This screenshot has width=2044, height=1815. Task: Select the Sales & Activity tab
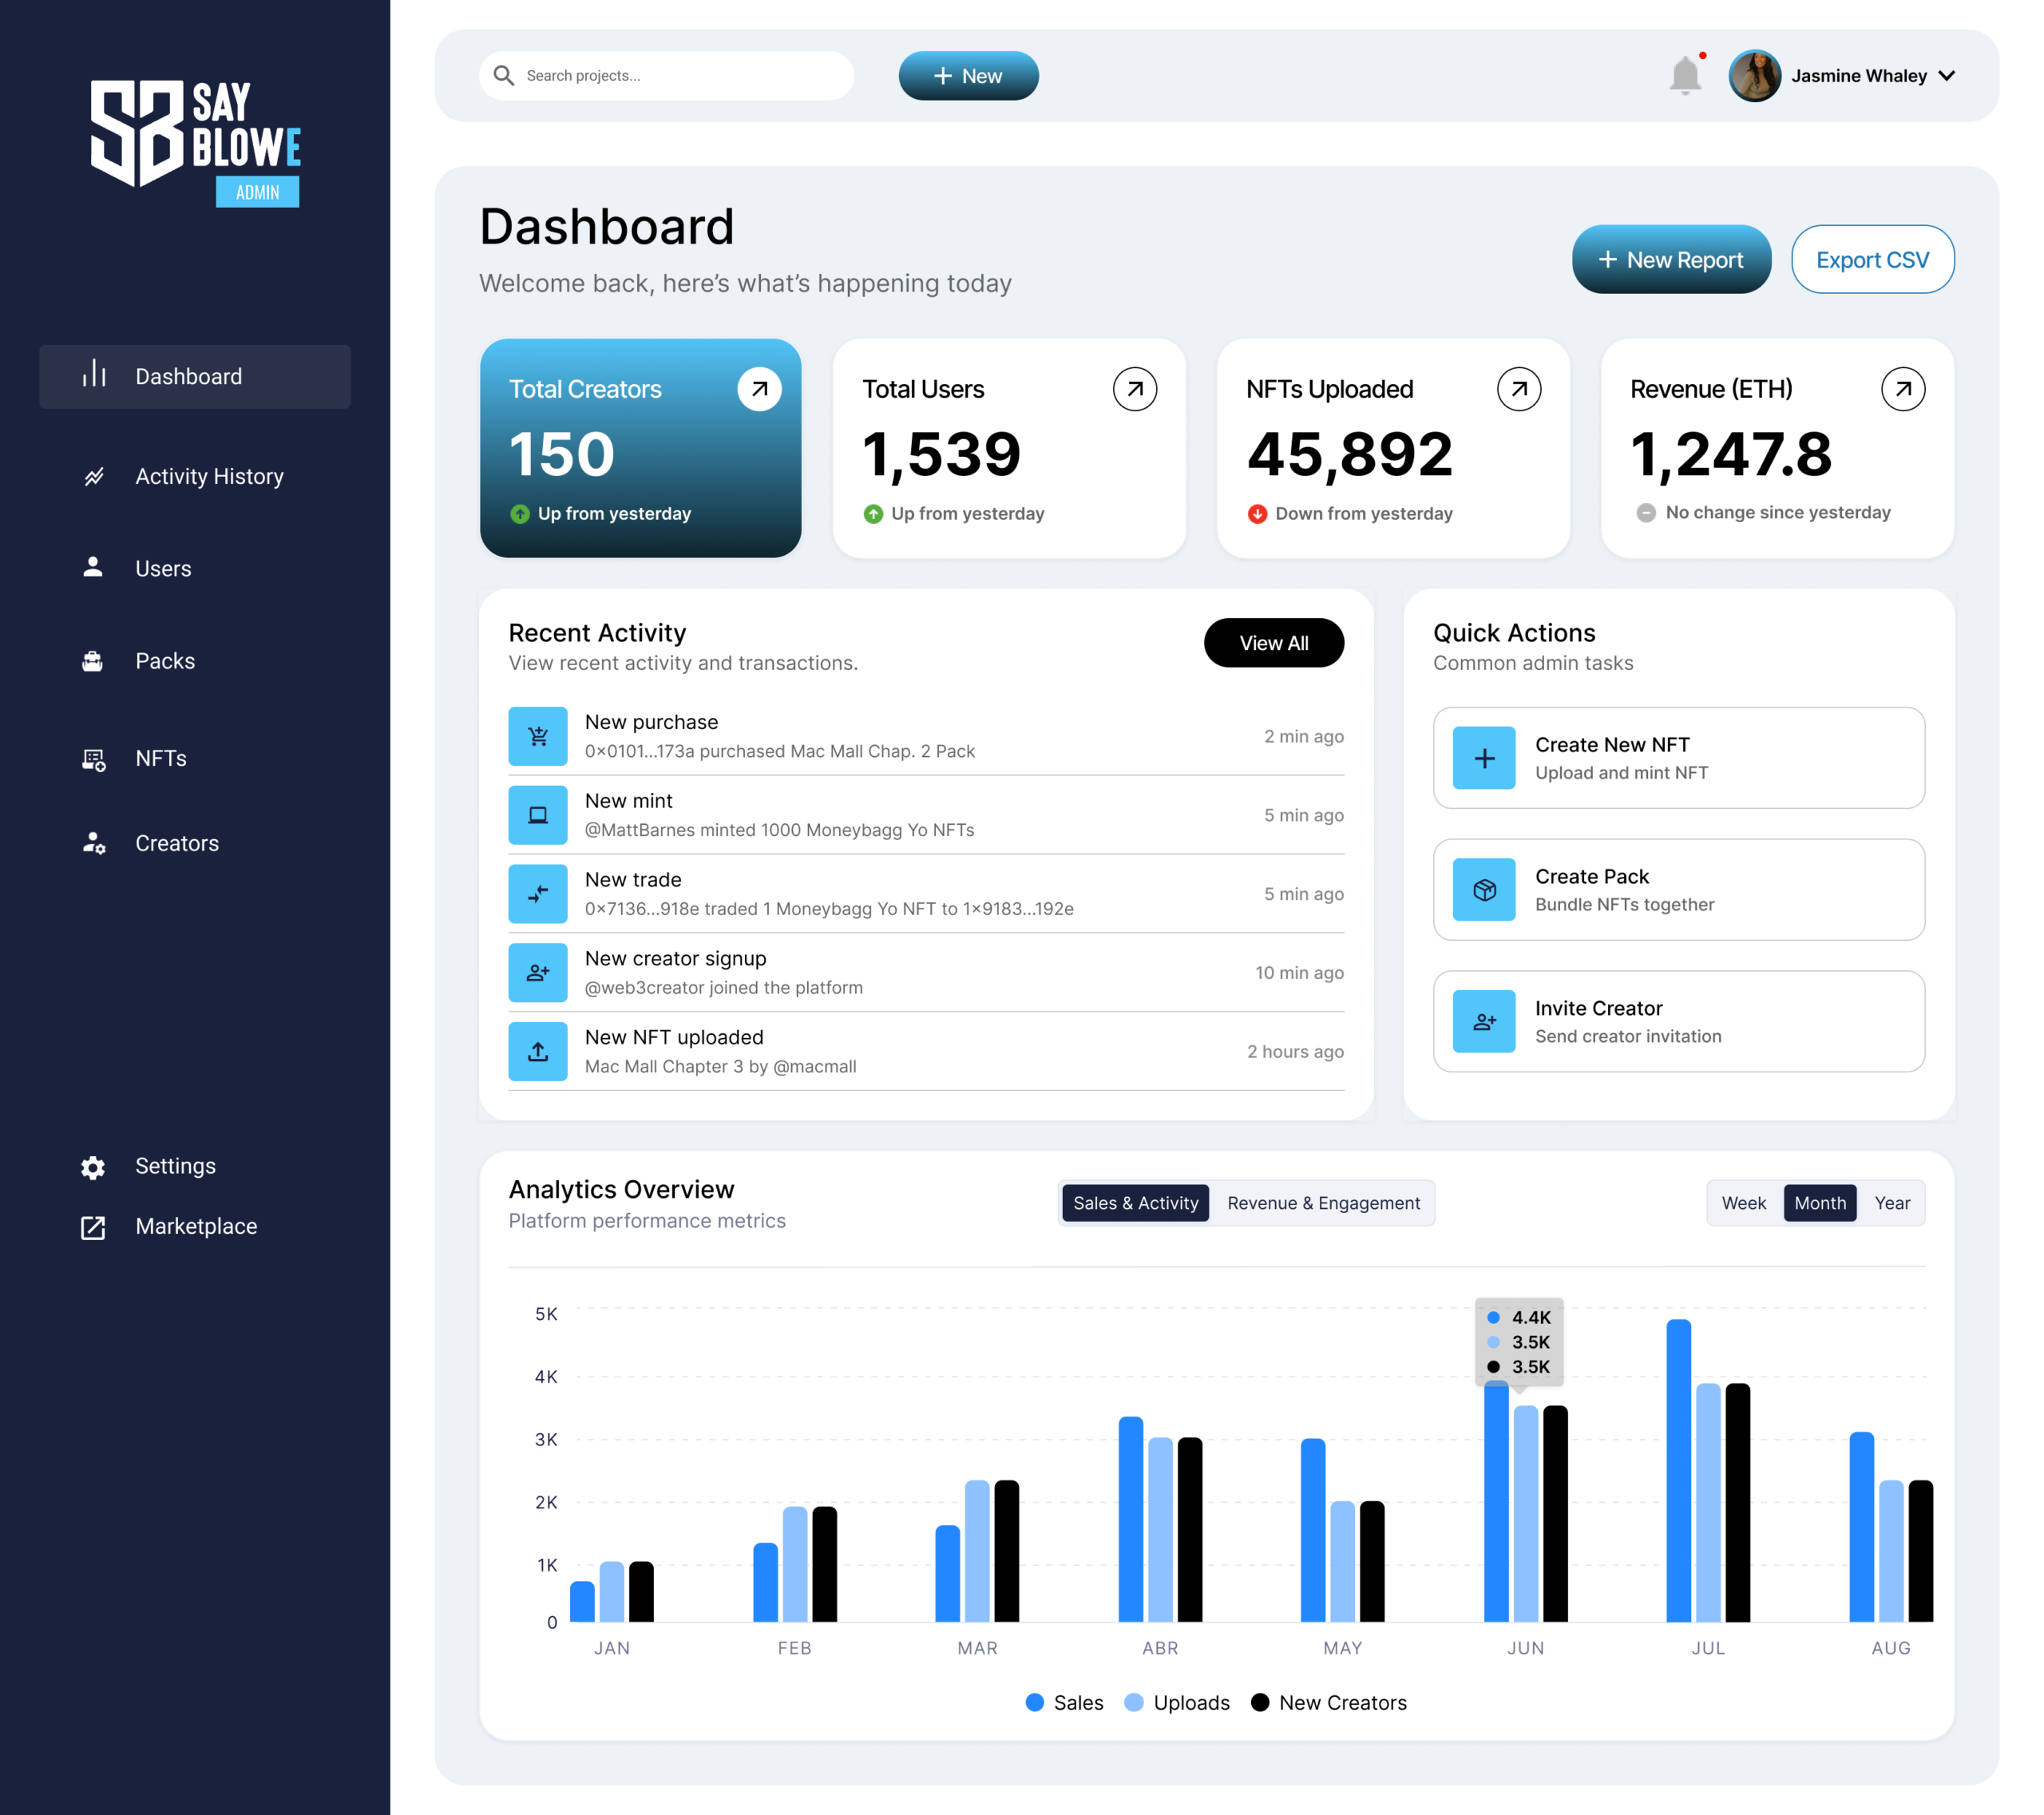(1135, 1203)
